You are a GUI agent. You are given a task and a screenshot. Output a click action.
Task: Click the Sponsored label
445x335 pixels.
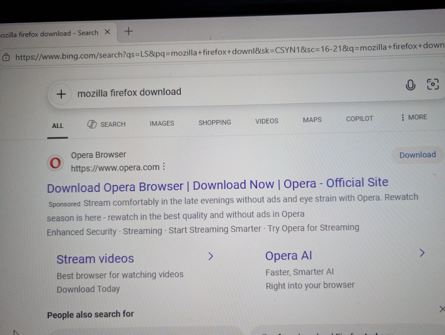point(64,204)
